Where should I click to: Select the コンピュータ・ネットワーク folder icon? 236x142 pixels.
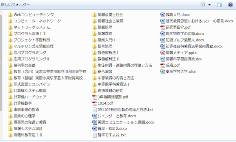(10, 21)
